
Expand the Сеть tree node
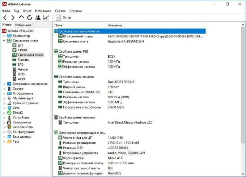point(4,108)
